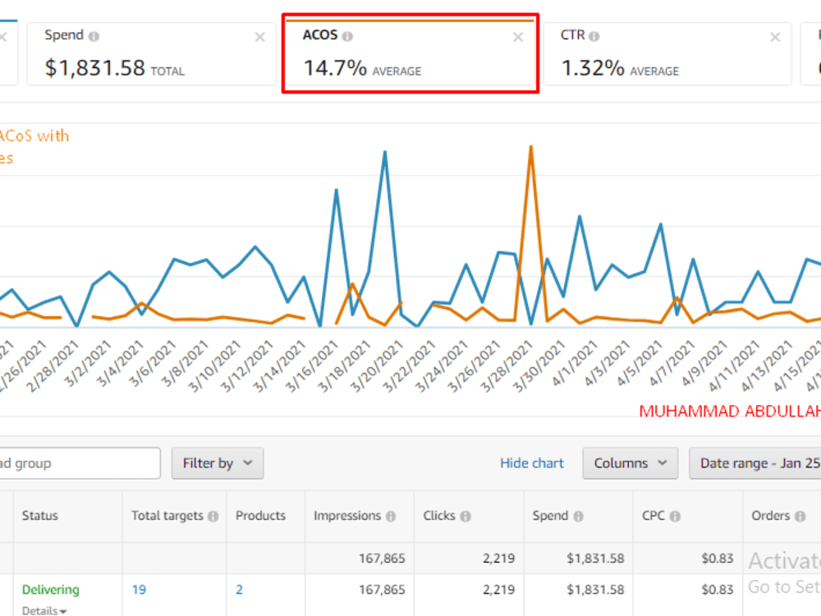Sort by Orders column header
Viewport: 821px width, 616px height.
770,516
